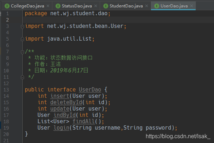
Task: Click 'password' parameter in login method
Action: [x=158, y=128]
